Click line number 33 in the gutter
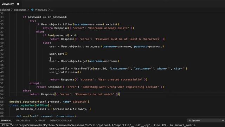This screenshot has height=127, width=225. 2,17
